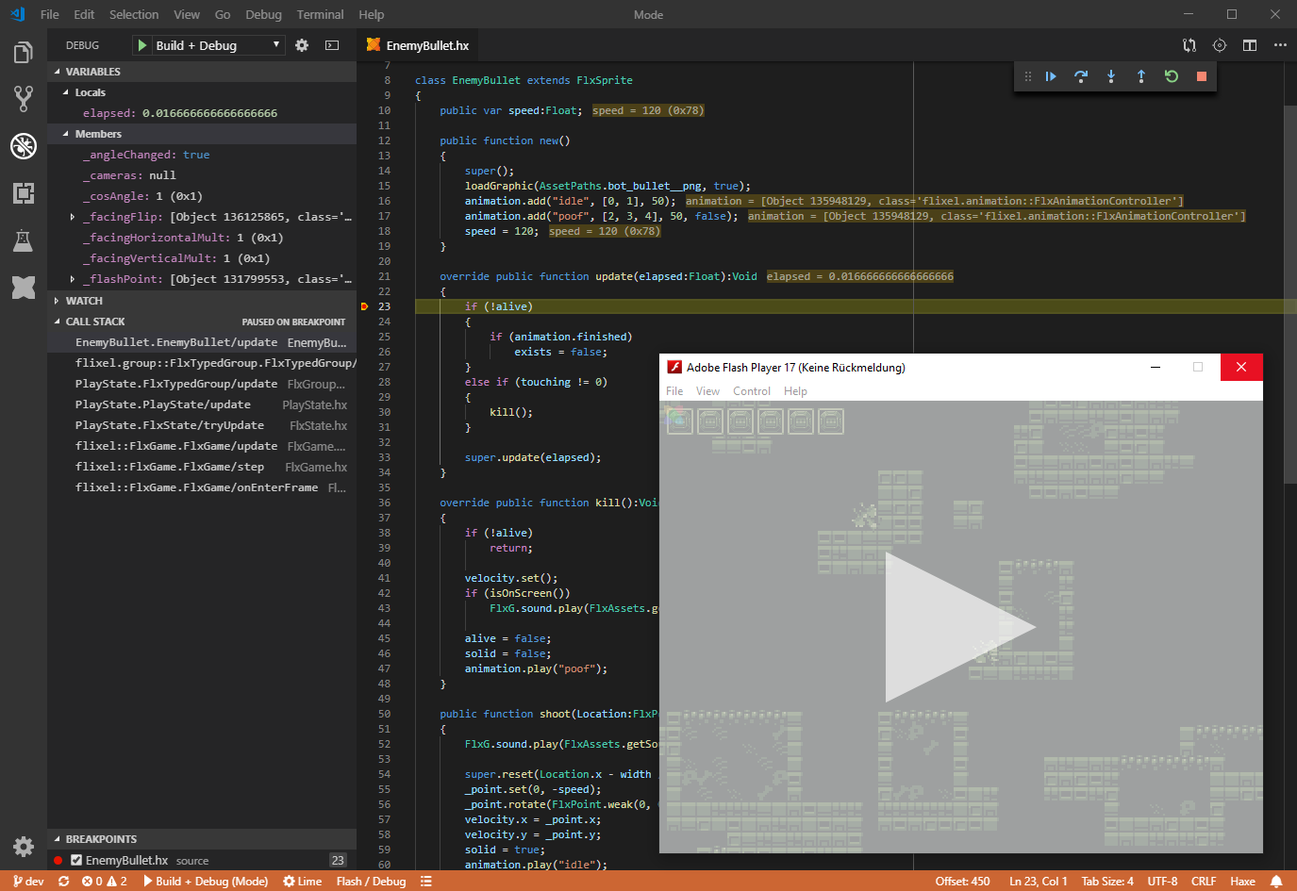Click Step Over in debug toolbar
The height and width of the screenshot is (891, 1297).
[1081, 76]
